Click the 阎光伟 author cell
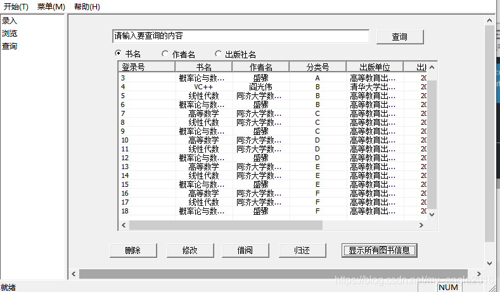 (x=260, y=87)
